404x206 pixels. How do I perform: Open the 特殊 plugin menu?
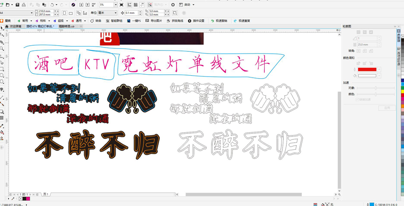[x=43, y=20]
